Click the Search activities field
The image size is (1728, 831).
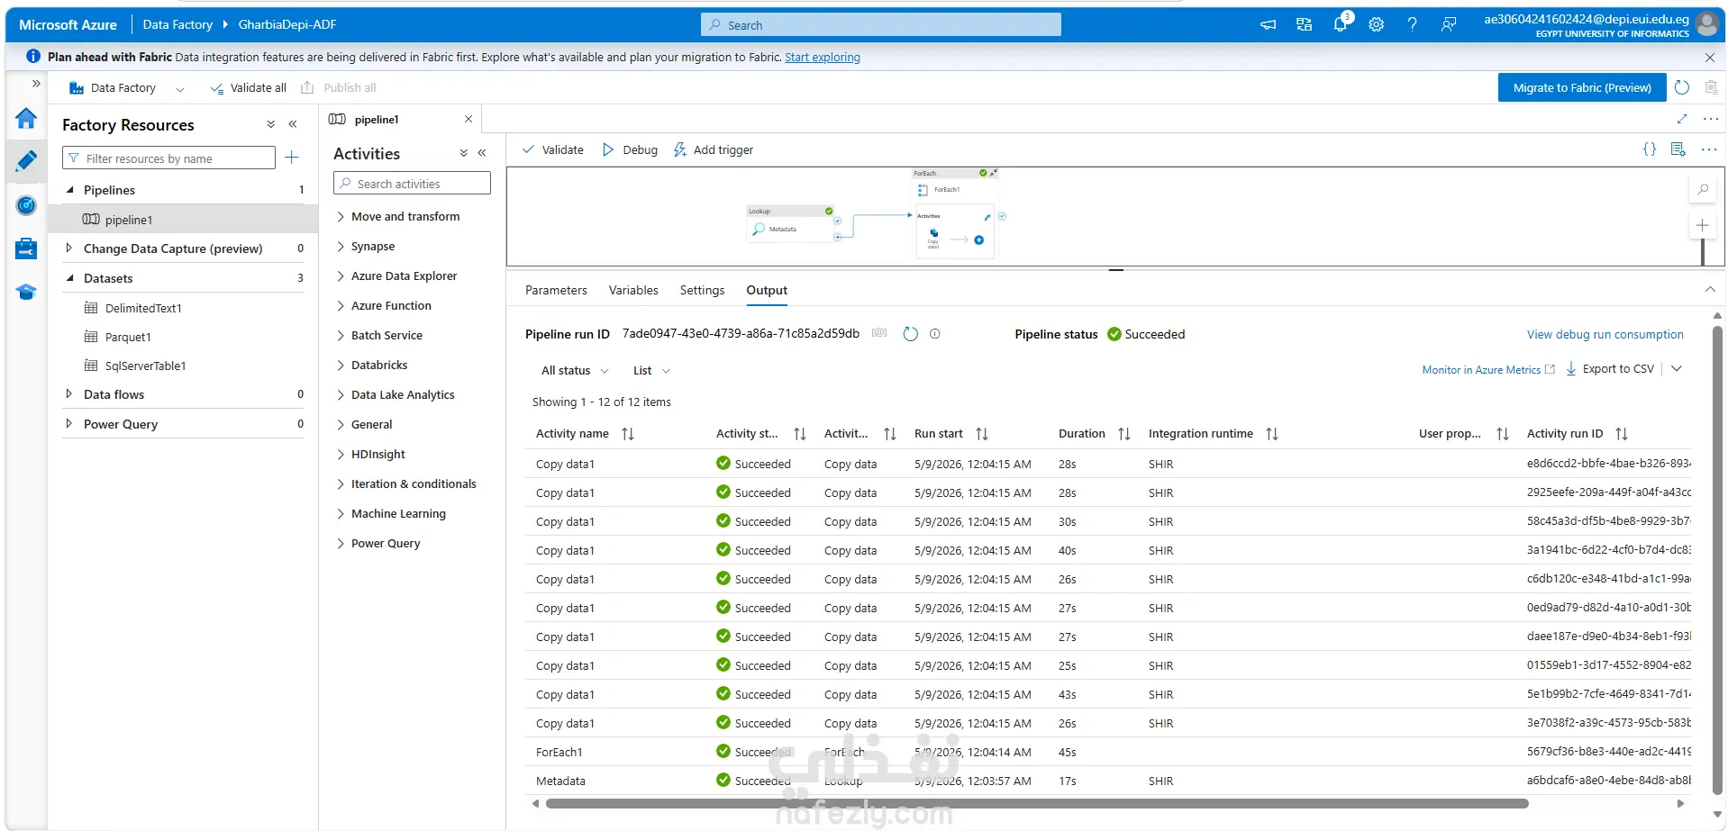(412, 183)
